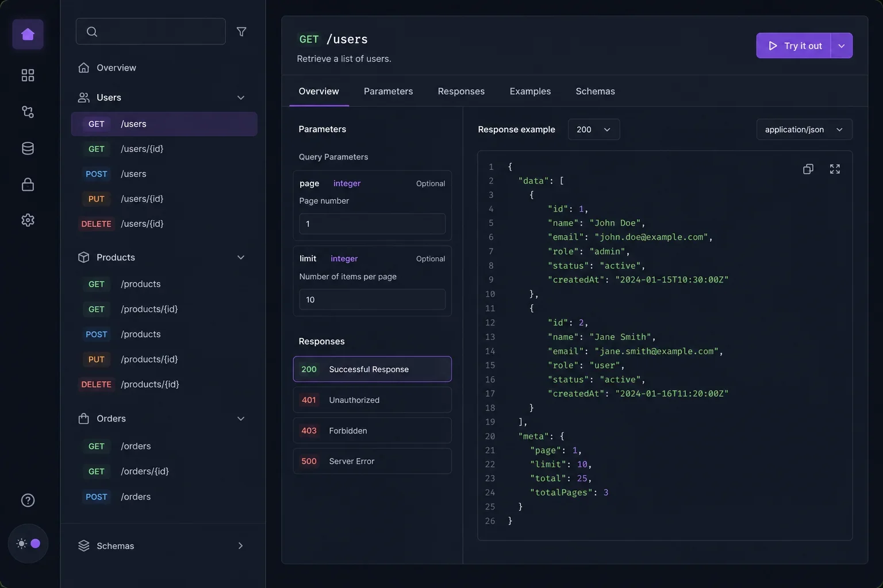Switch to the Parameters tab
883x588 pixels.
point(388,91)
